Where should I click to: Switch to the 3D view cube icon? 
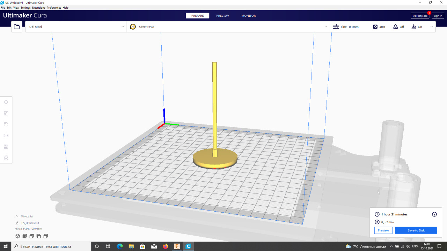point(18,236)
